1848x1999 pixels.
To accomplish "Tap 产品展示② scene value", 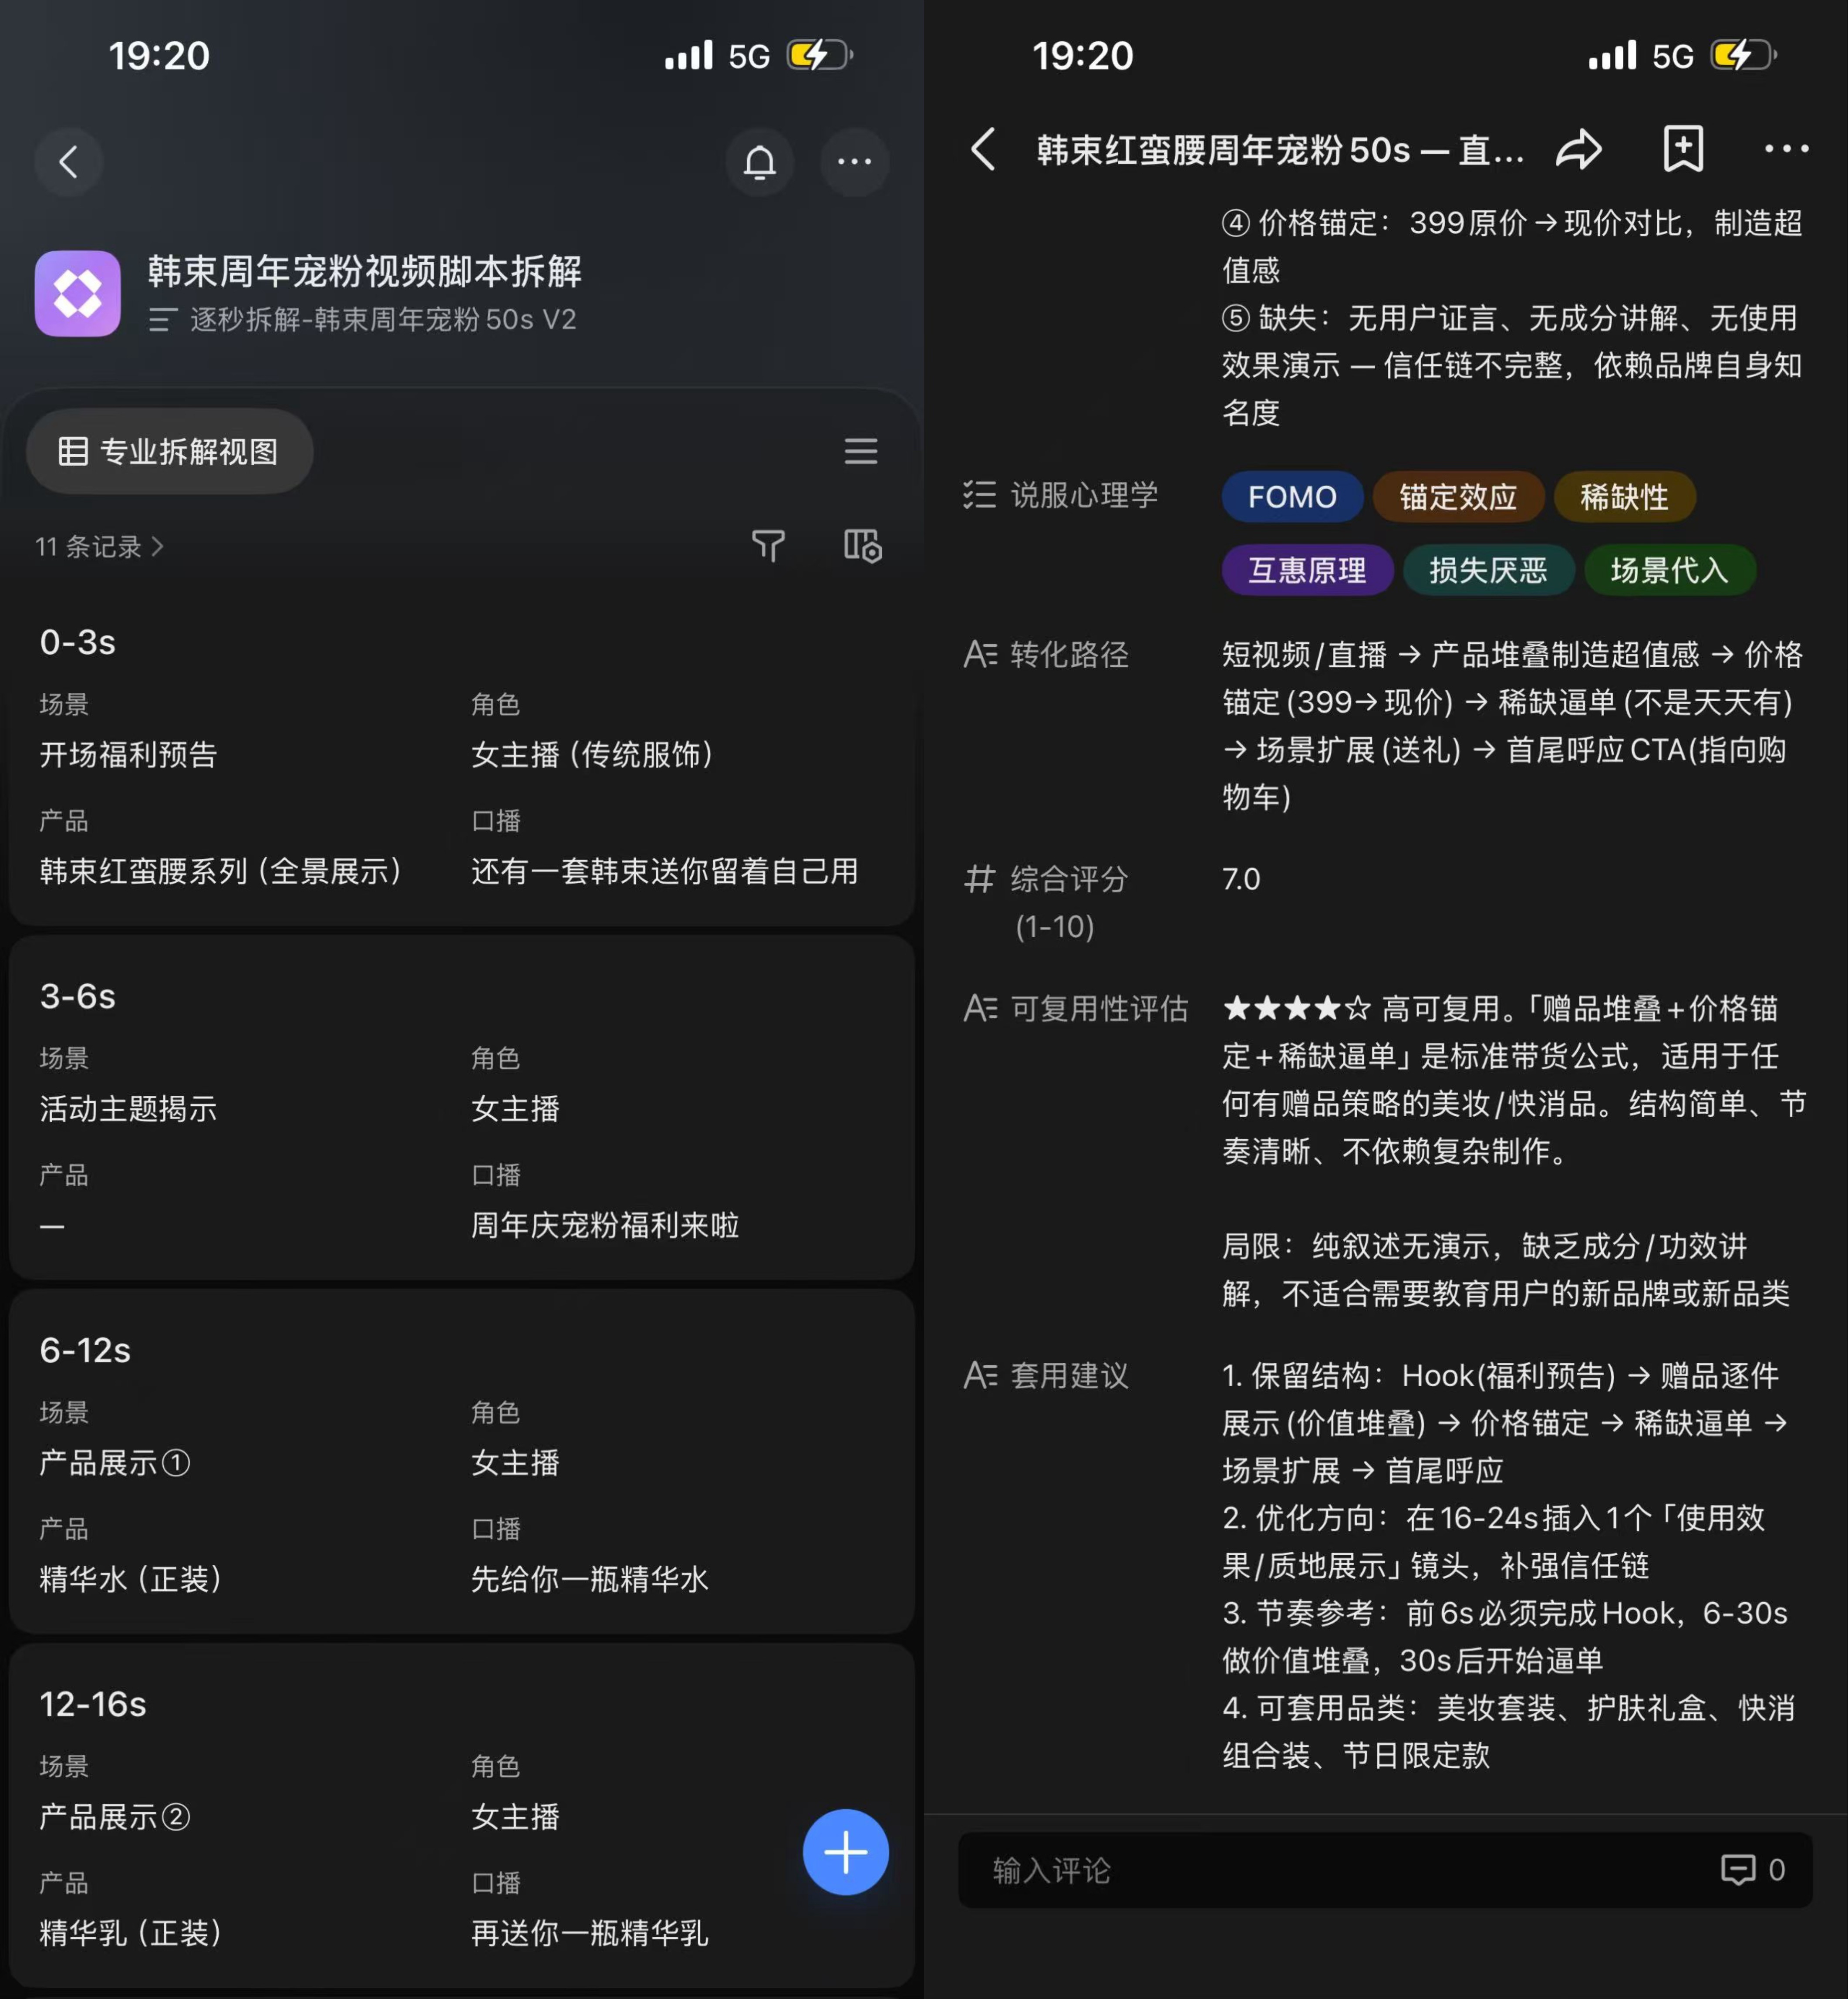I will point(114,1816).
